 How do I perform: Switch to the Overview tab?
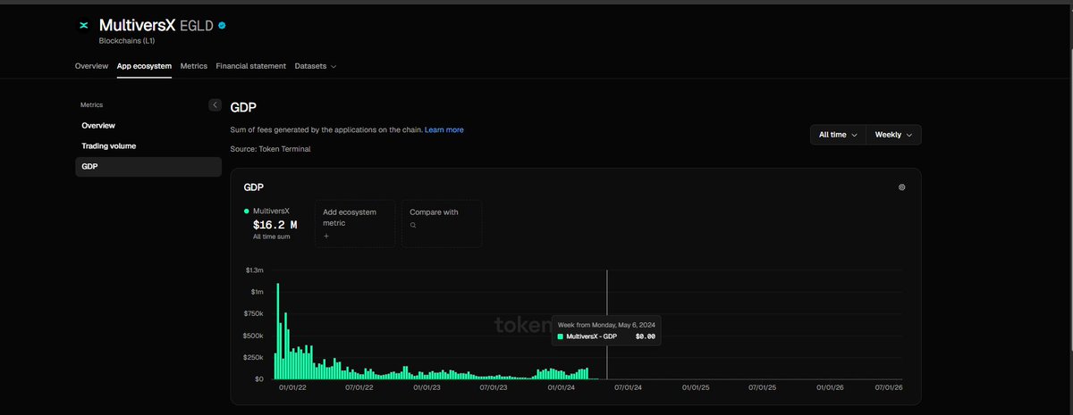pyautogui.click(x=91, y=66)
